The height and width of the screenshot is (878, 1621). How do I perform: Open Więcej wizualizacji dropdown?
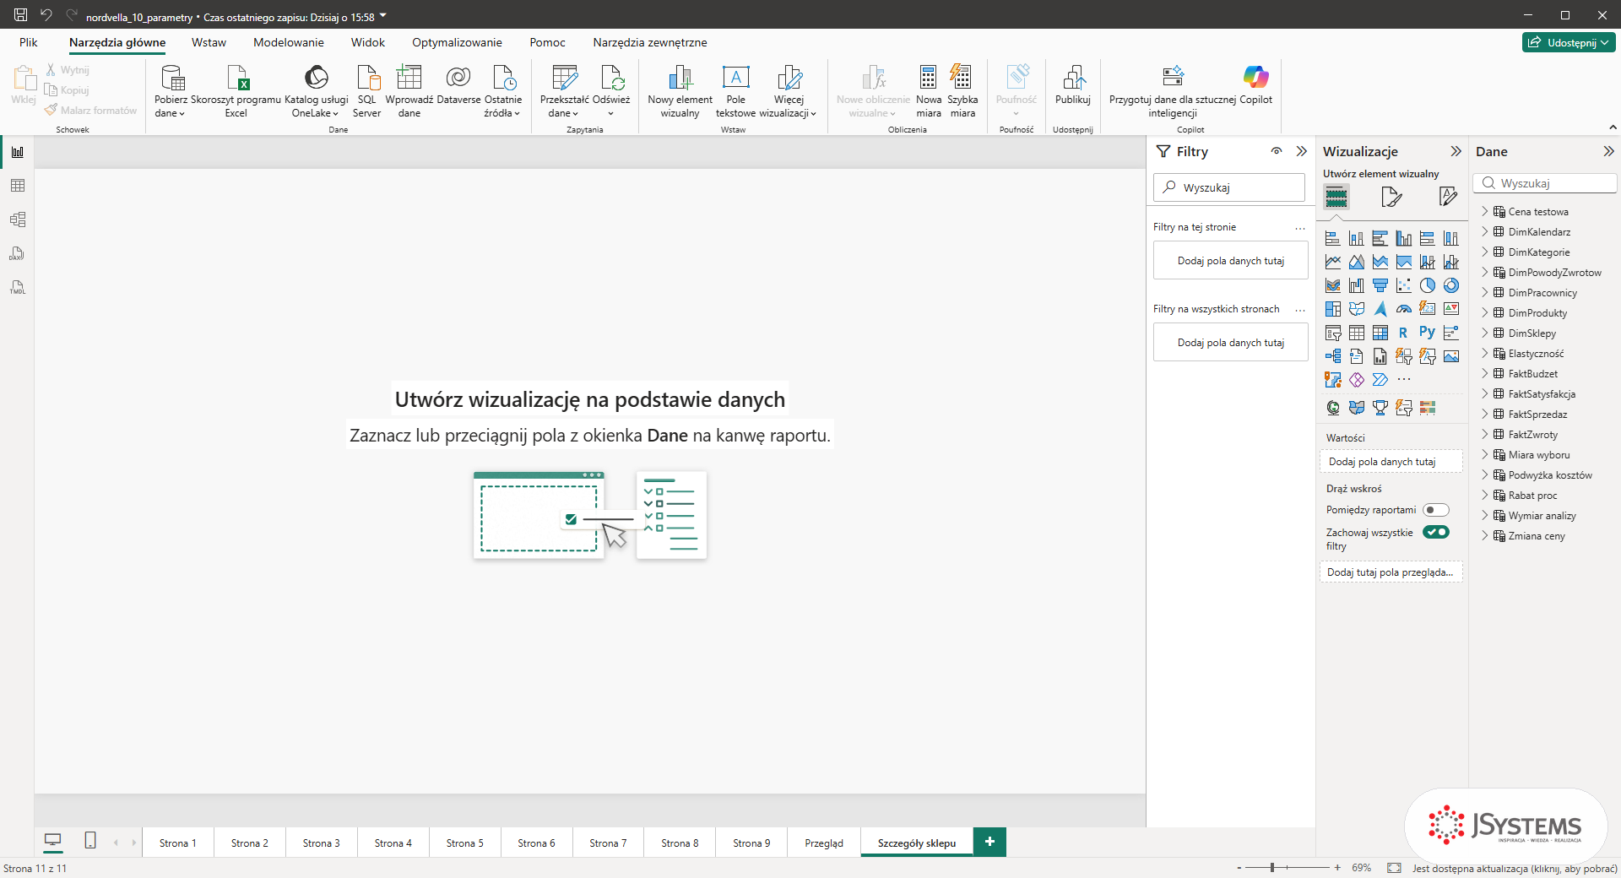tap(789, 91)
